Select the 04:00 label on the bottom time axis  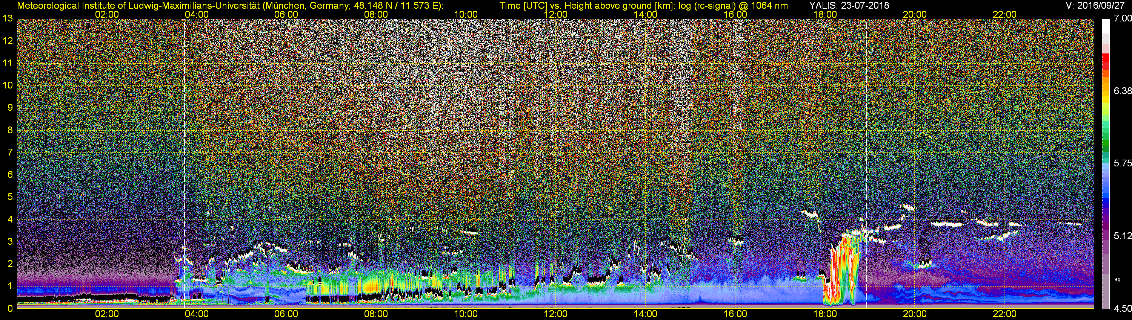click(197, 314)
